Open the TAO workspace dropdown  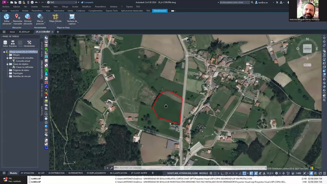tap(62, 2)
